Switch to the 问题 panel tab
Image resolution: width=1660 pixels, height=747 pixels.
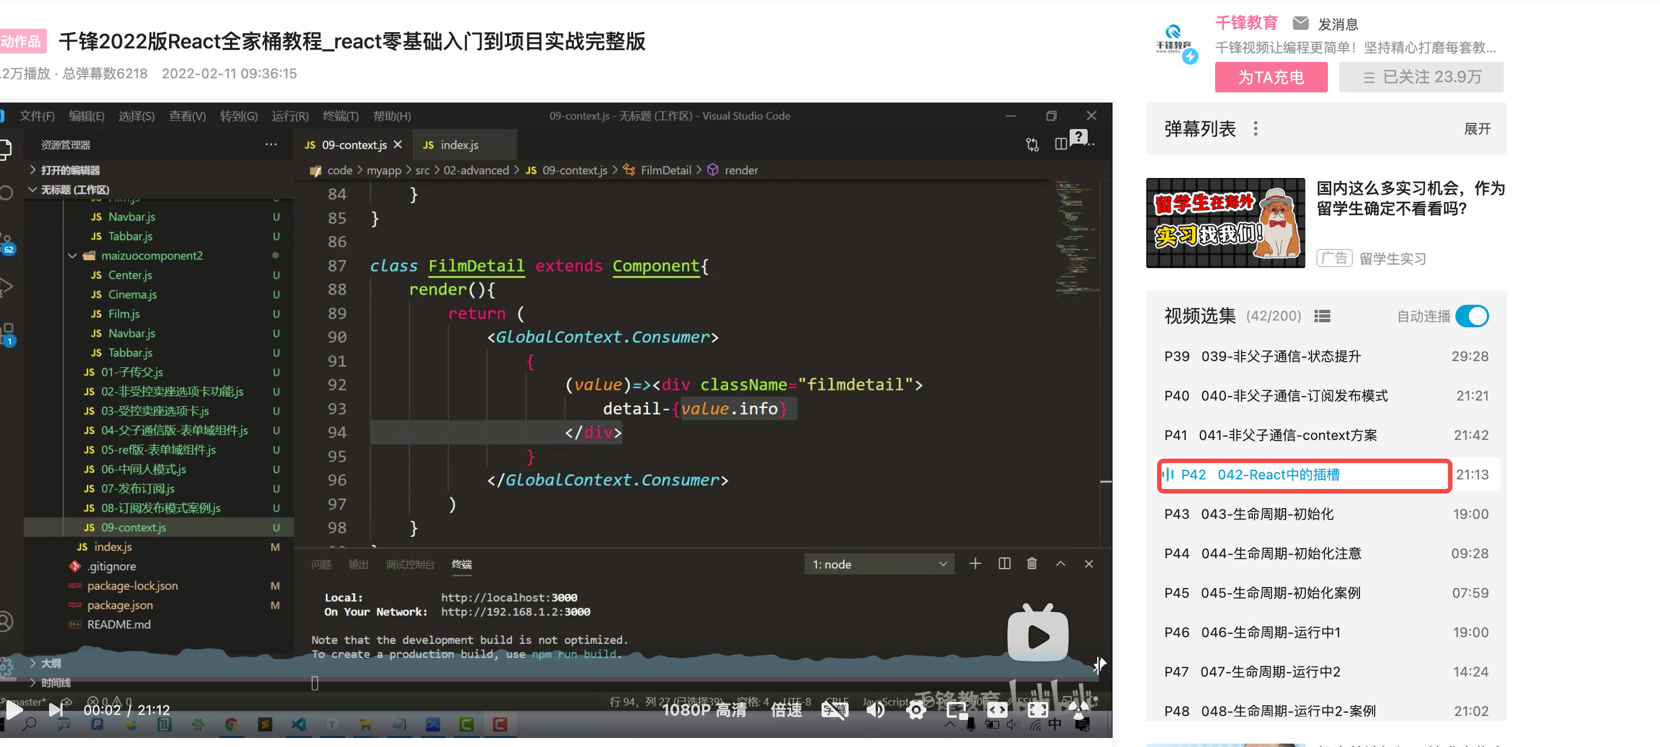(321, 564)
